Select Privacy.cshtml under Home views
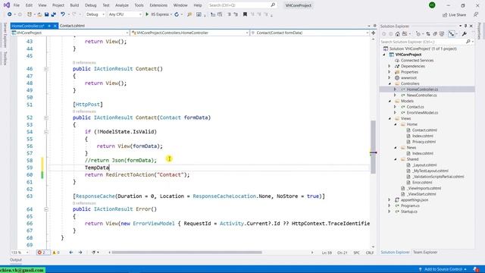This screenshot has height=273, width=485. coord(424,142)
